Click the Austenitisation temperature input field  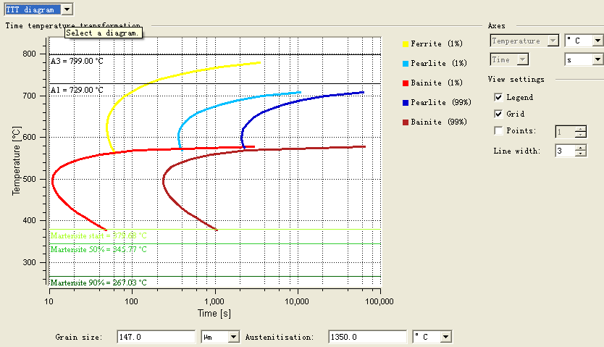coord(367,337)
